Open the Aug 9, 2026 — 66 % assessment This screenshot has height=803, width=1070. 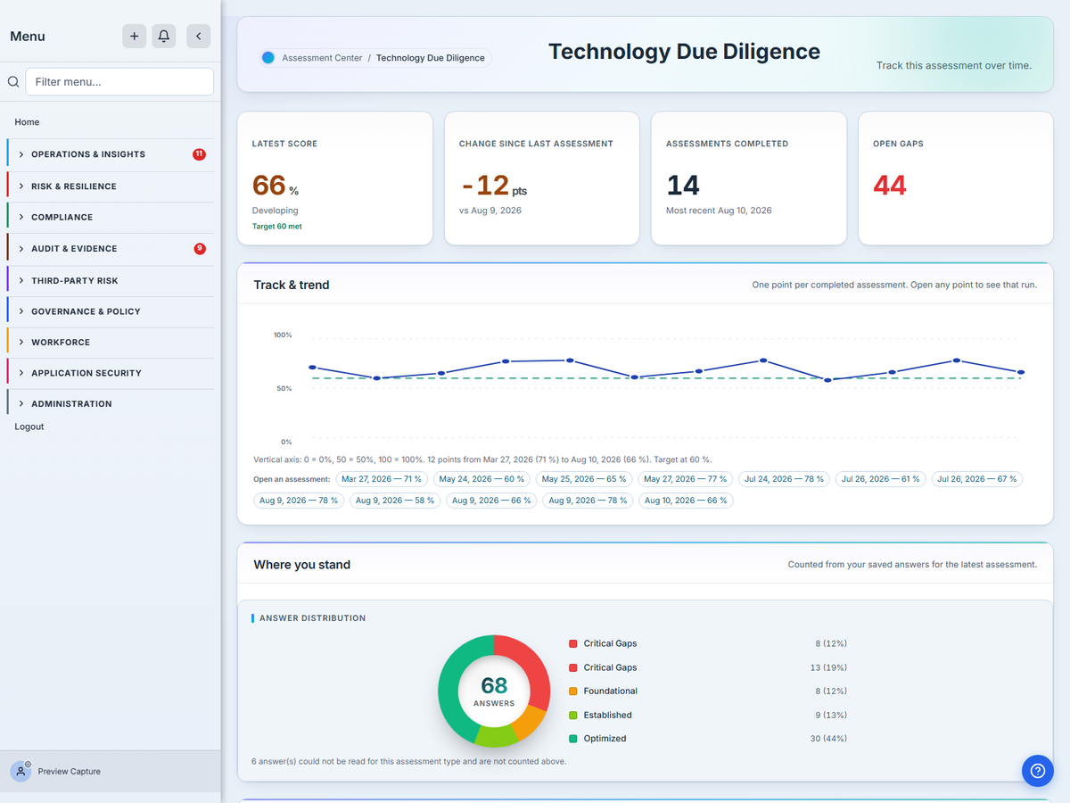491,501
